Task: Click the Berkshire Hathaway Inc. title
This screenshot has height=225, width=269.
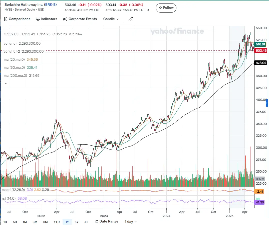Action: point(24,5)
